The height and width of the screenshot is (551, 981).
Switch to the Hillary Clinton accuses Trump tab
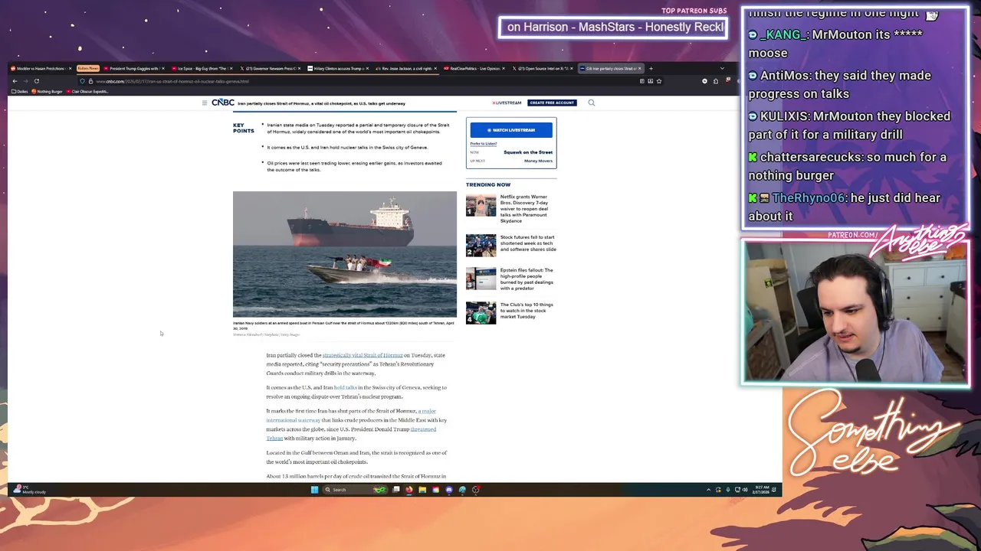click(x=340, y=68)
